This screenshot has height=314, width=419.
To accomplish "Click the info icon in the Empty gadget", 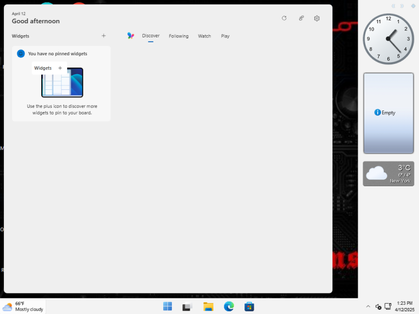I will pyautogui.click(x=377, y=112).
